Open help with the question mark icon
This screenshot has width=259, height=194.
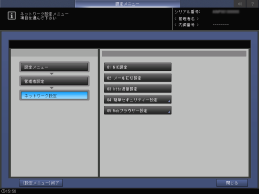pos(252,3)
